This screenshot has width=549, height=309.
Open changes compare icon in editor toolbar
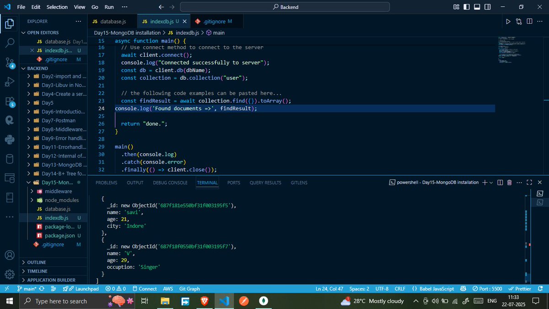(x=519, y=21)
